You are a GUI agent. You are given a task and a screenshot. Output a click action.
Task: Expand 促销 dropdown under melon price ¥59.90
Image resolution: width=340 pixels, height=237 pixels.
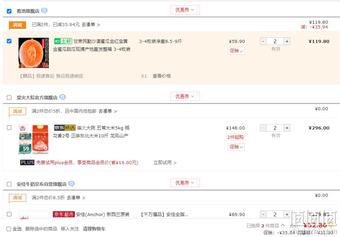(236, 51)
